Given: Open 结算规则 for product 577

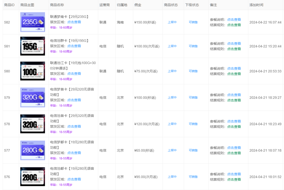Looking at the screenshot, I should click(x=234, y=153).
